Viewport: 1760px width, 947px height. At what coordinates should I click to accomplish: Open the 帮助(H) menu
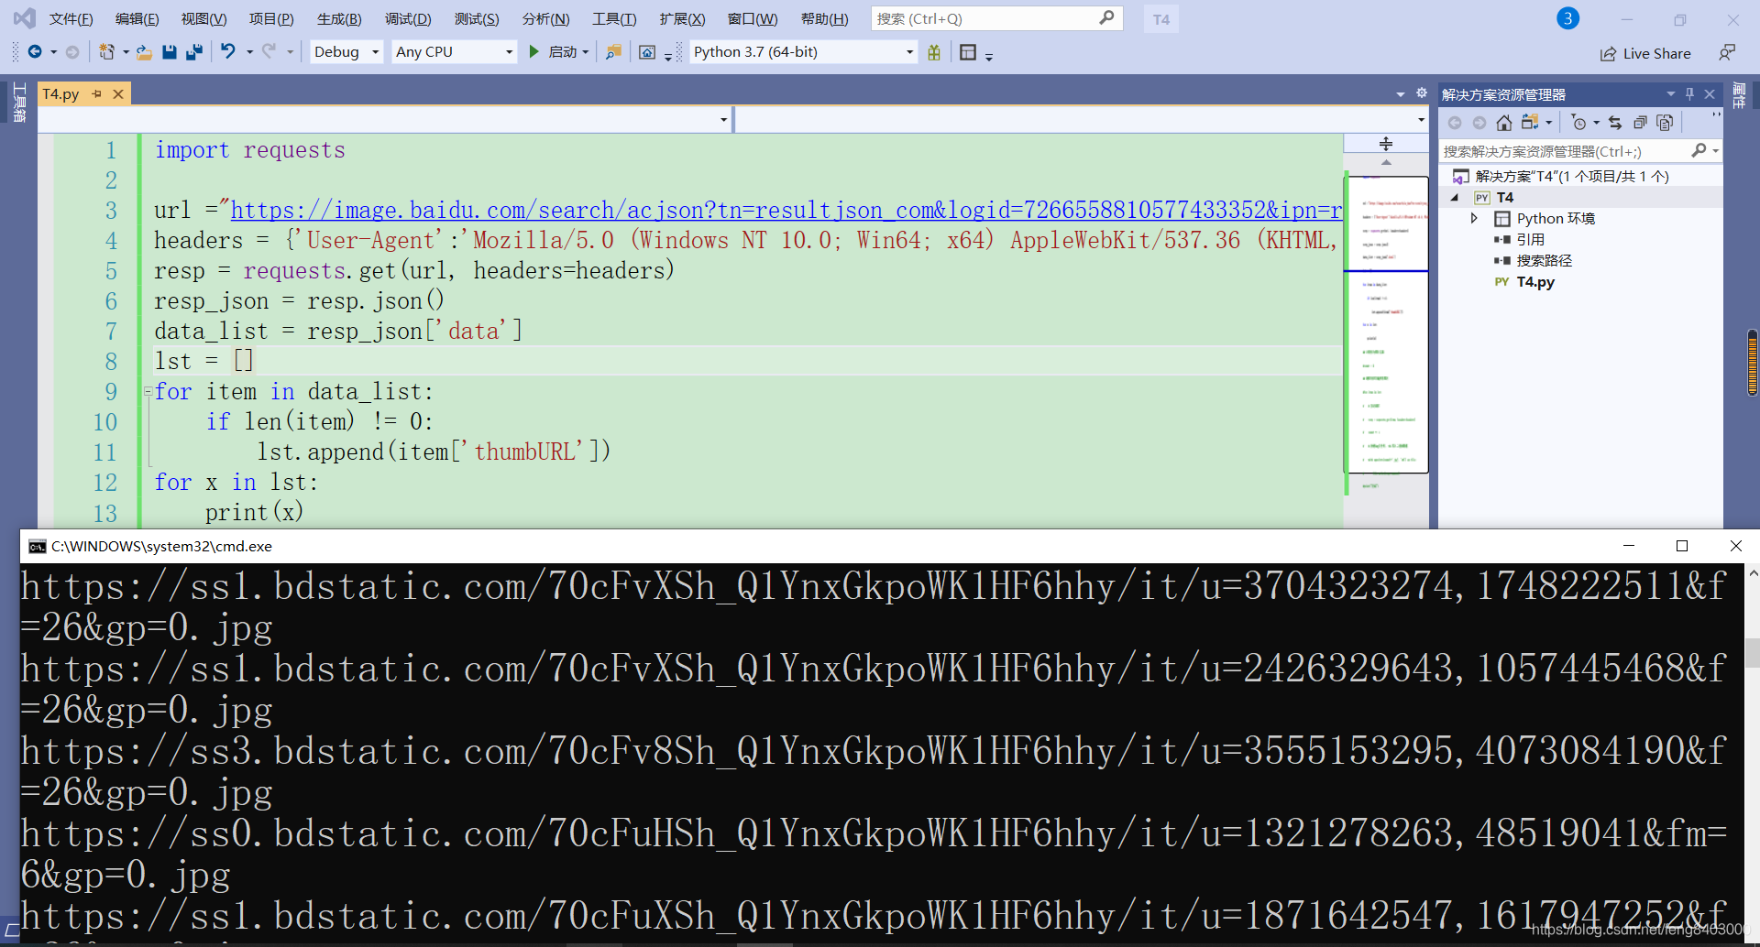(x=824, y=19)
